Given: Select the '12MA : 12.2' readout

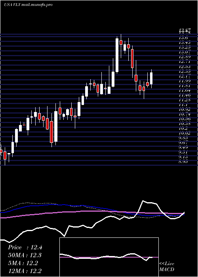Looking at the screenshot, I should 25,271.
